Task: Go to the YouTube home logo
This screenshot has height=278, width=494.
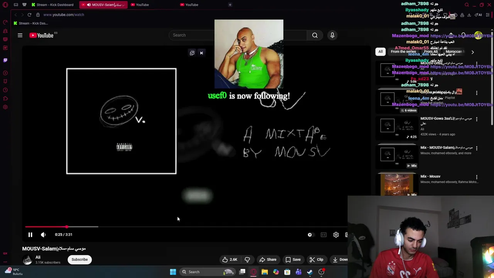Action: click(41, 35)
